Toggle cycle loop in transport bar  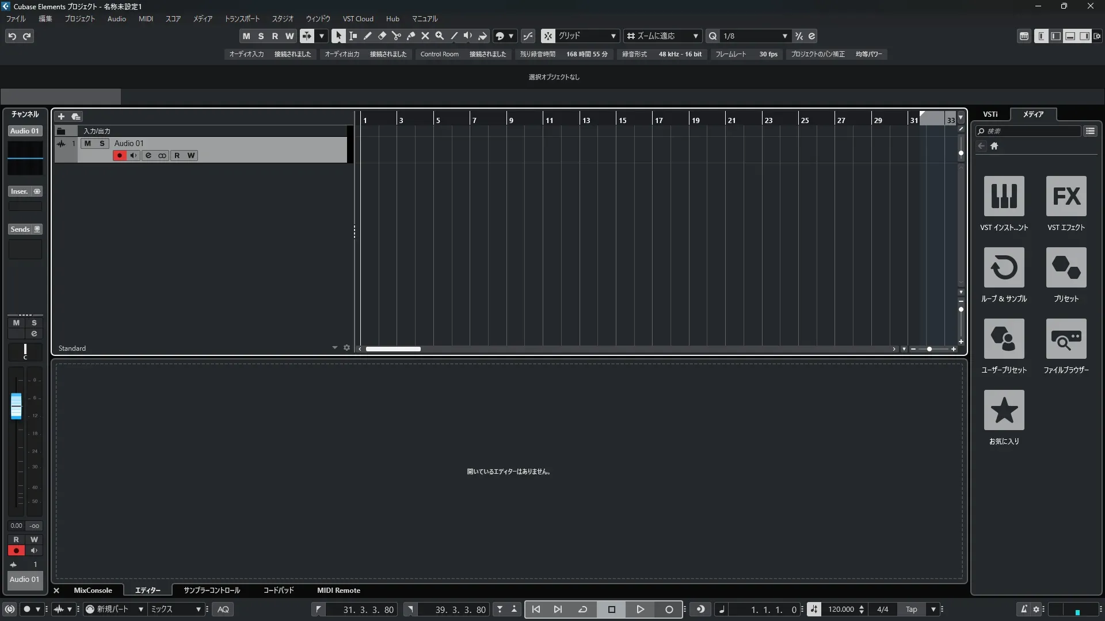(582, 609)
